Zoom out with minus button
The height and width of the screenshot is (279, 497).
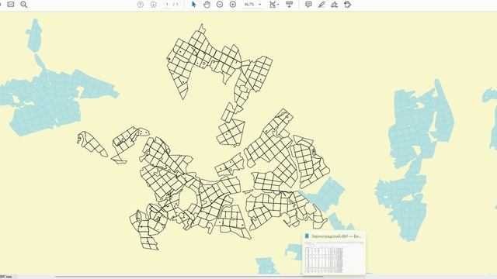pyautogui.click(x=220, y=5)
